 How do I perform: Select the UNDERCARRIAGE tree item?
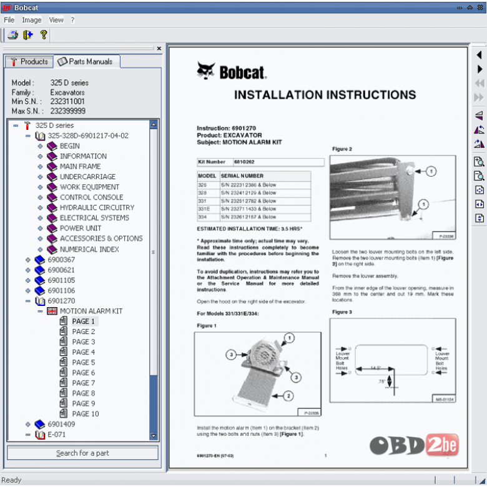pyautogui.click(x=87, y=177)
